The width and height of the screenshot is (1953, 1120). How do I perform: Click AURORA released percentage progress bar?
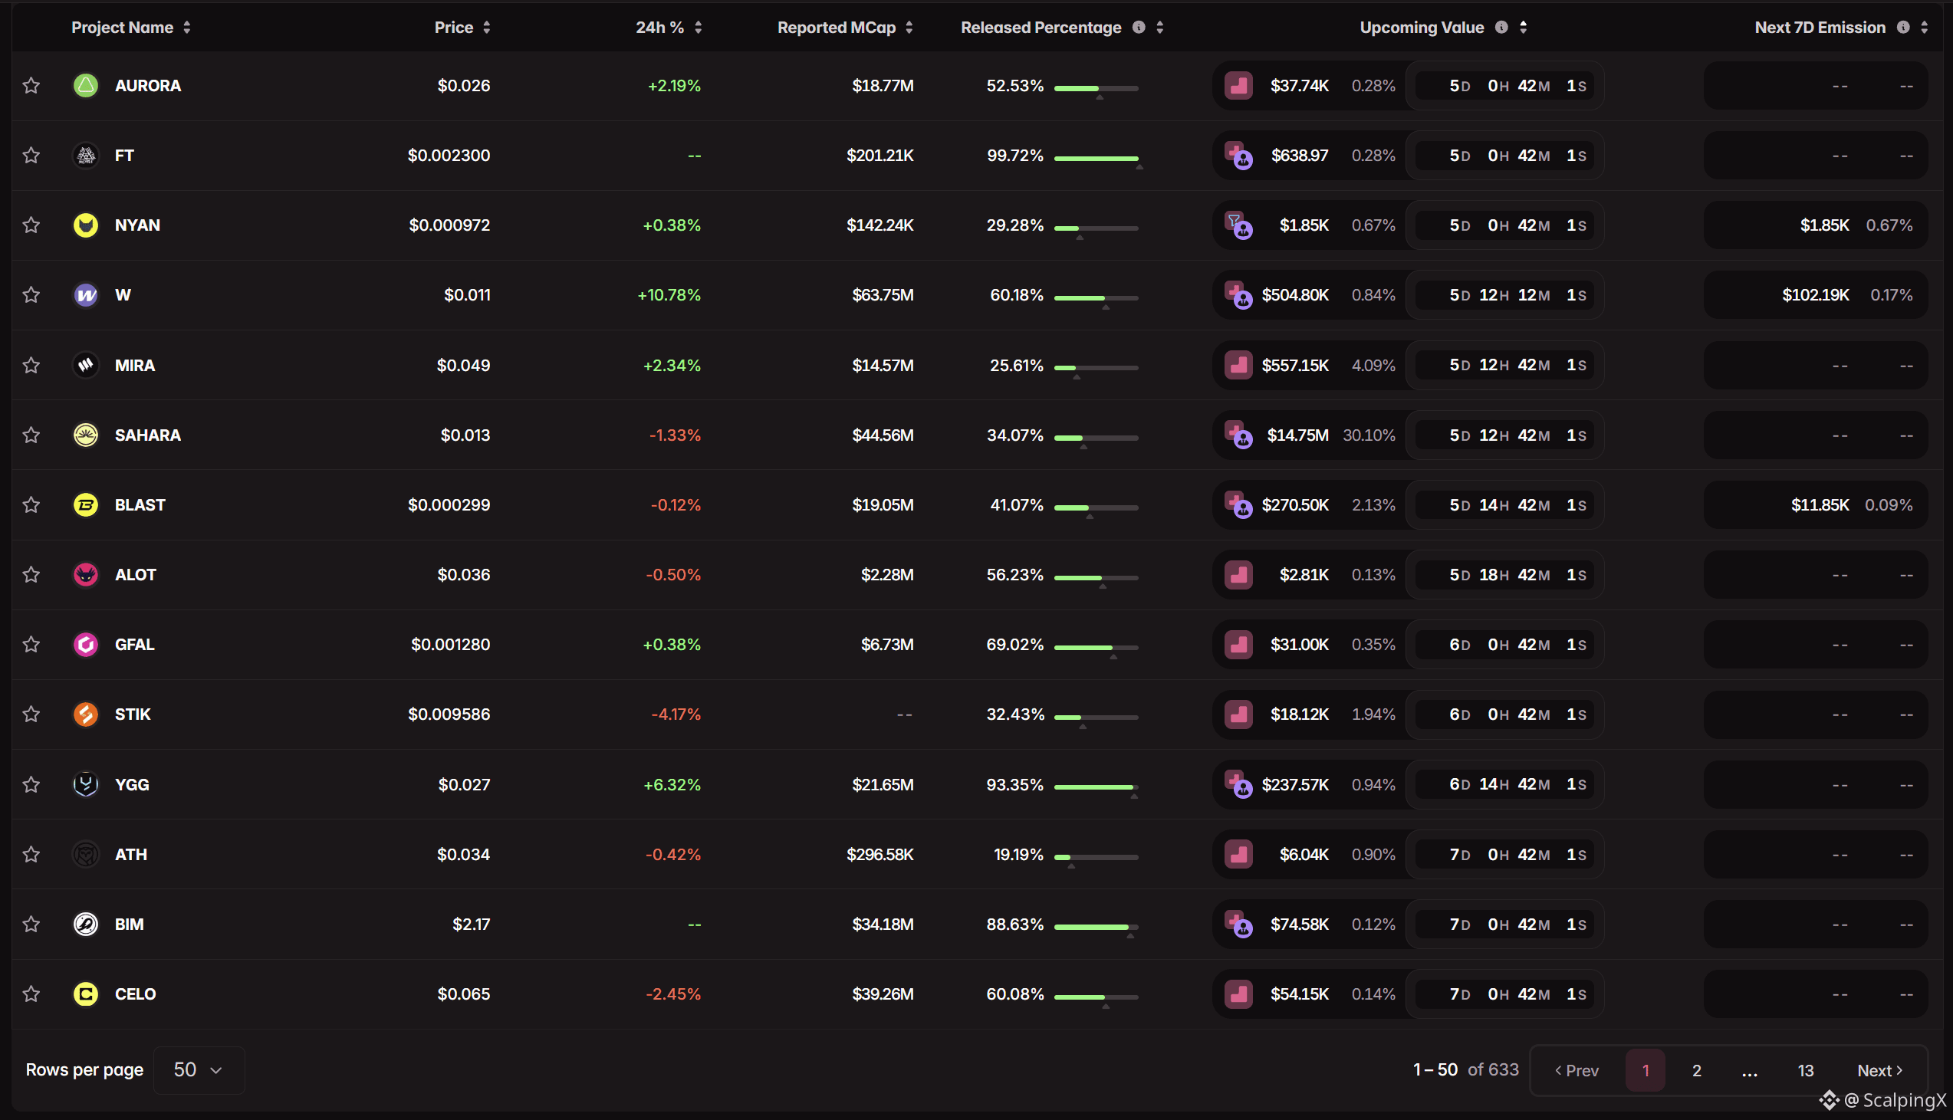1095,88
